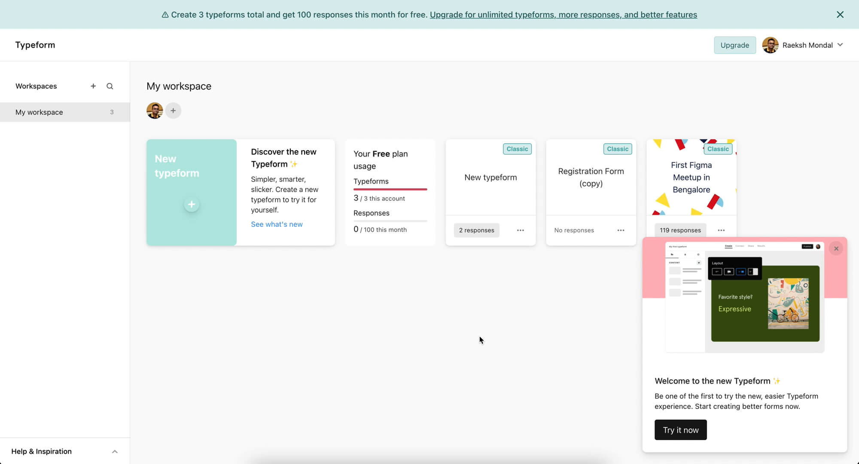Add member to workspace plus button
This screenshot has height=464, width=859.
173,111
